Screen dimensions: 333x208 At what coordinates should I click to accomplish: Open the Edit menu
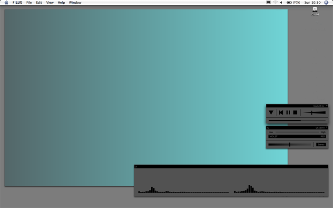tap(39, 2)
